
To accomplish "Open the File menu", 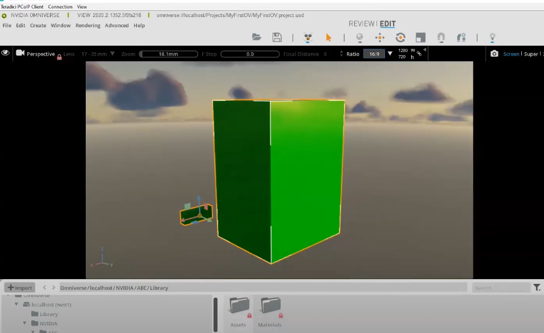I will tap(7, 26).
